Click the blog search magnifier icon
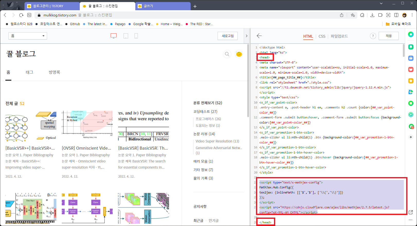Screen dimensions: 417x226 pos(227,54)
